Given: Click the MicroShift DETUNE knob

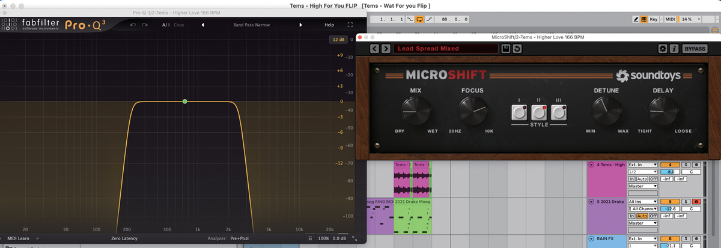Looking at the screenshot, I should 606,112.
